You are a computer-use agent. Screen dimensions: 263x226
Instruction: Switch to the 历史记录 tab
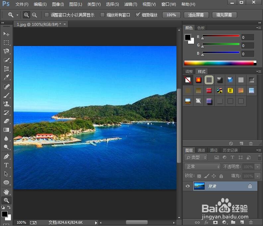pyautogui.click(x=230, y=150)
